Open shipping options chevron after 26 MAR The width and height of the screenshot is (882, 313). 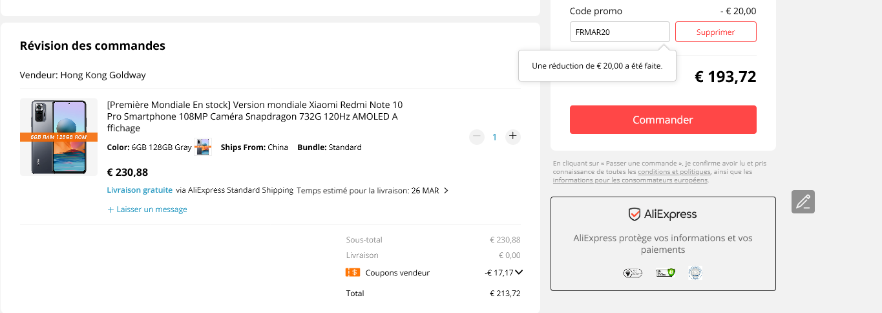pos(446,191)
